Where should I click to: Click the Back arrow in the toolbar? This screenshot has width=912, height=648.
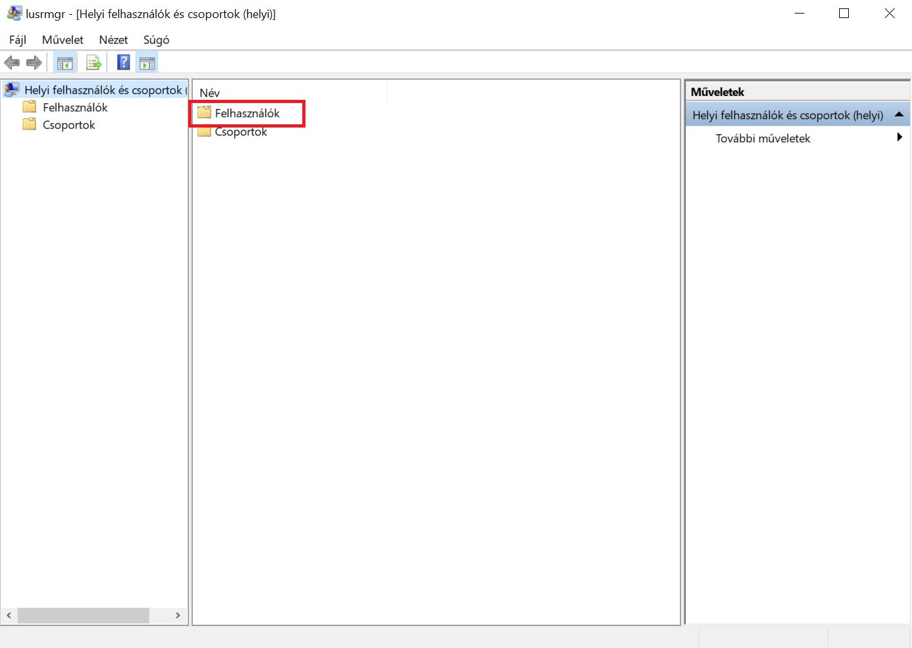coord(12,62)
